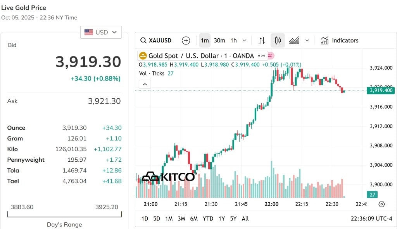This screenshot has height=229, width=397.
Task: Open chart settings hexagon icon near time axis
Action: (381, 204)
